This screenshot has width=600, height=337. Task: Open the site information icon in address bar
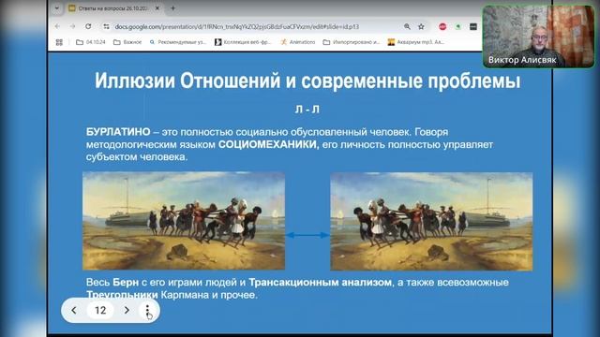[x=106, y=26]
